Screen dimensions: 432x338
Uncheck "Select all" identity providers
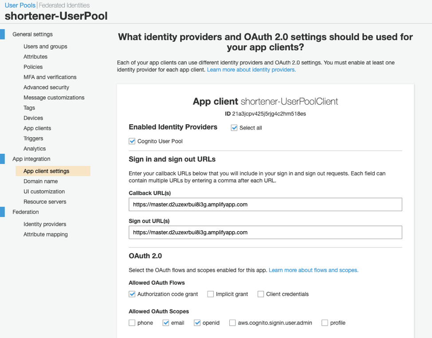(x=233, y=128)
